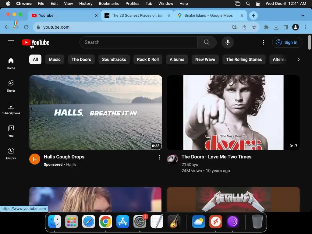
Task: Click the page vertical scrollbar
Action: tap(310, 42)
